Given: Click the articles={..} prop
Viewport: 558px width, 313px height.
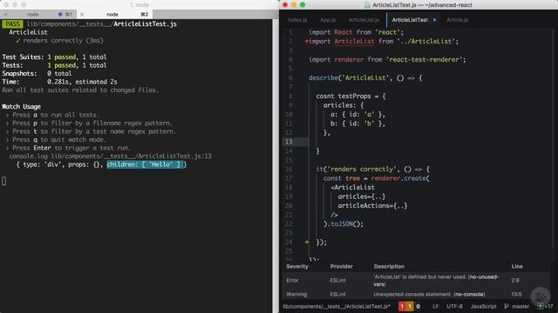Looking at the screenshot, I should coord(362,196).
